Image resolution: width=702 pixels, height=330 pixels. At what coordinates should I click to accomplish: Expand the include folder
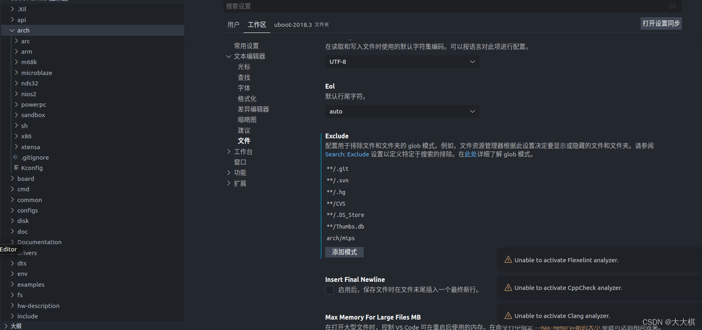pos(12,316)
